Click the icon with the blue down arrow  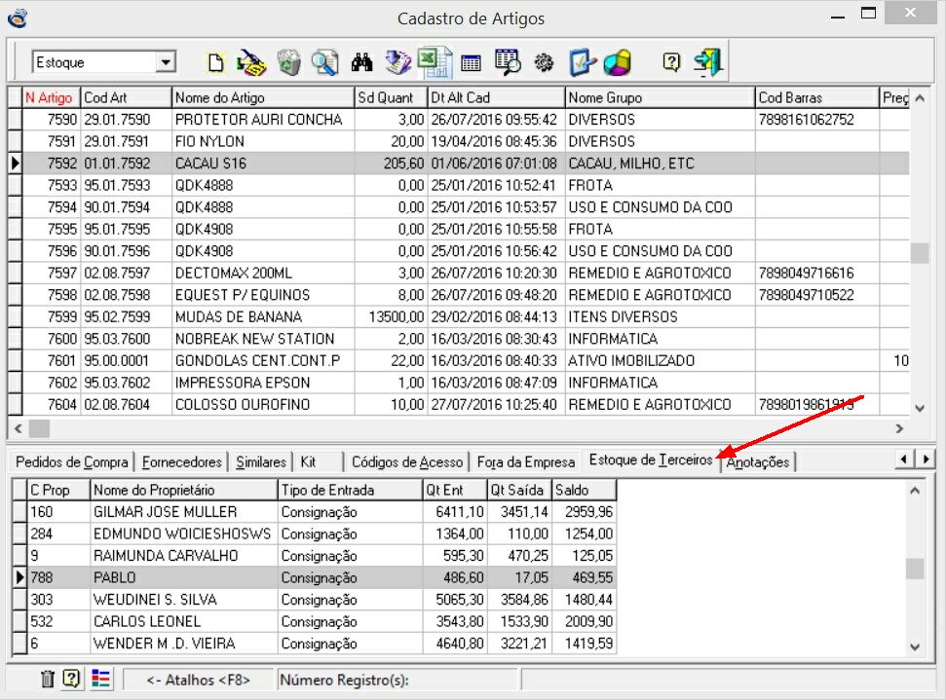(397, 62)
